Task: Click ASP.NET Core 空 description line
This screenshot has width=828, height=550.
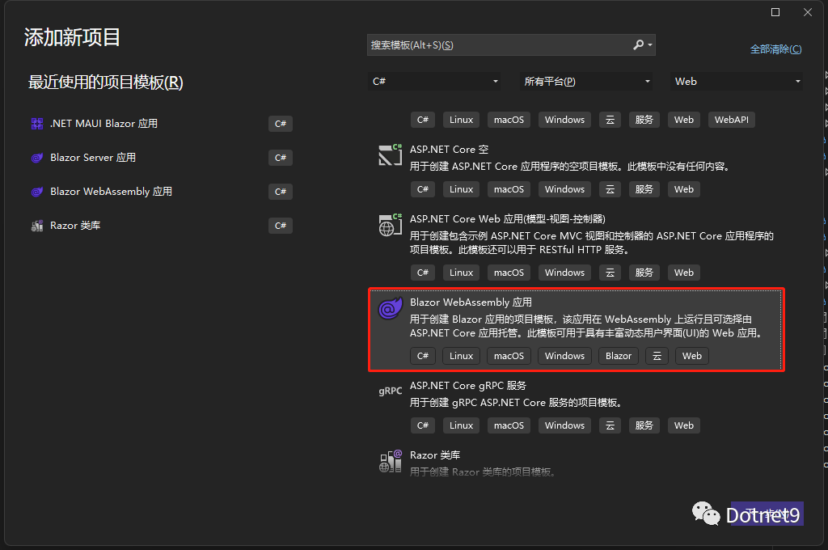Action: [x=571, y=167]
